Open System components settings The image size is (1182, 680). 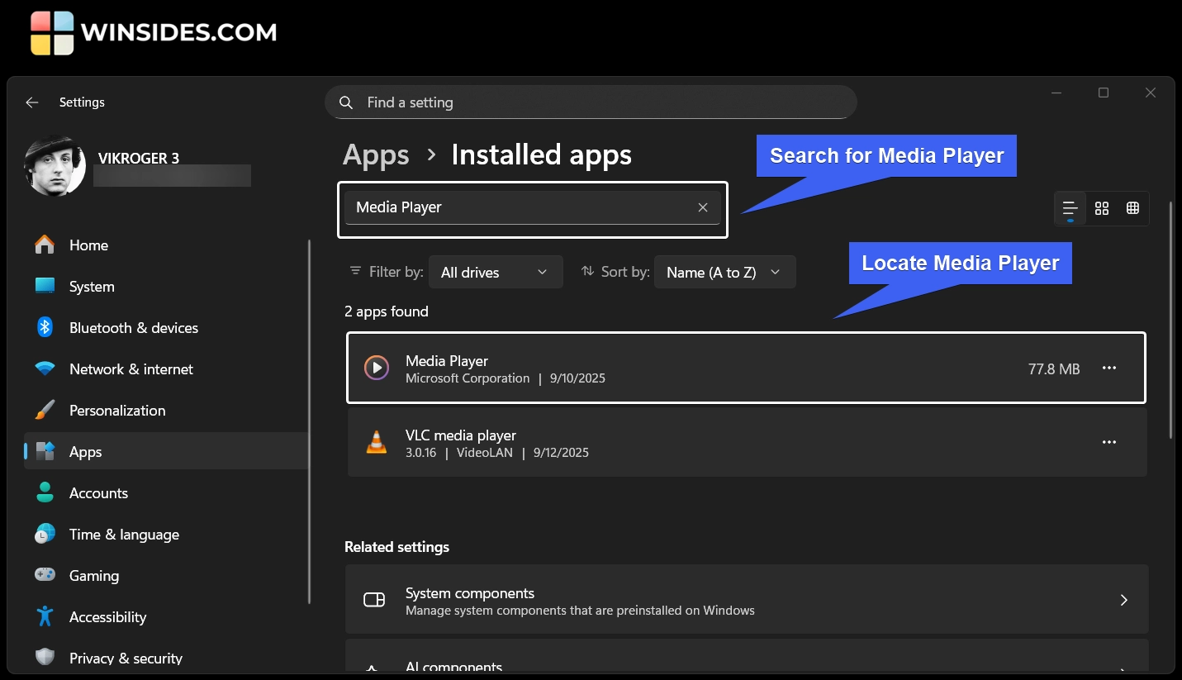(746, 601)
